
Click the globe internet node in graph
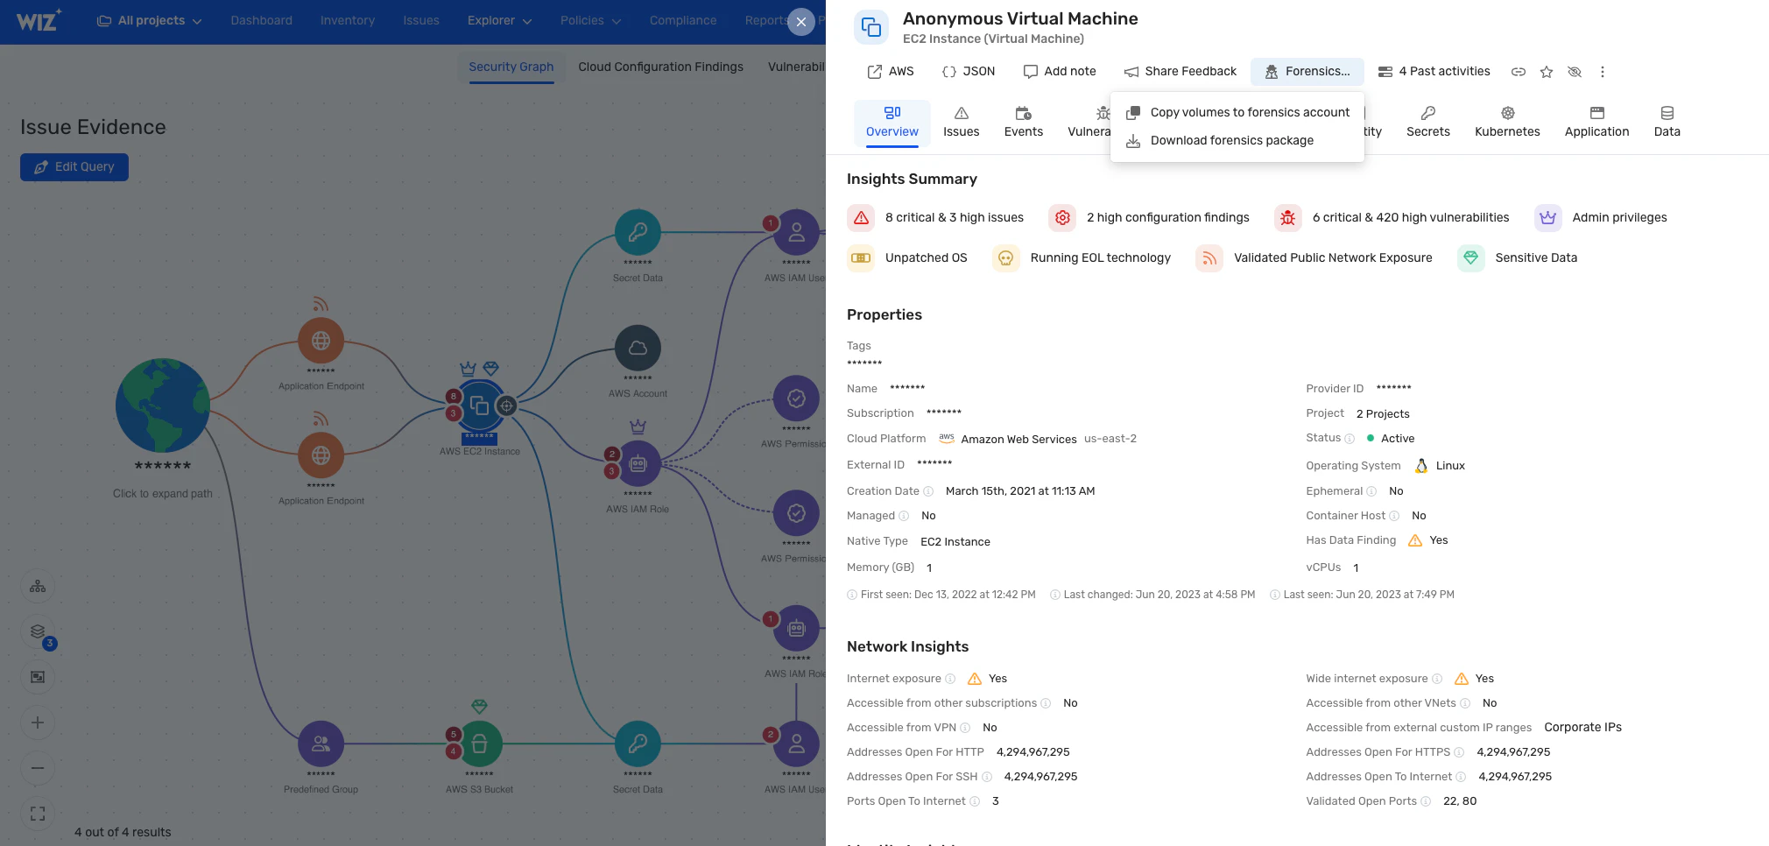pyautogui.click(x=163, y=405)
